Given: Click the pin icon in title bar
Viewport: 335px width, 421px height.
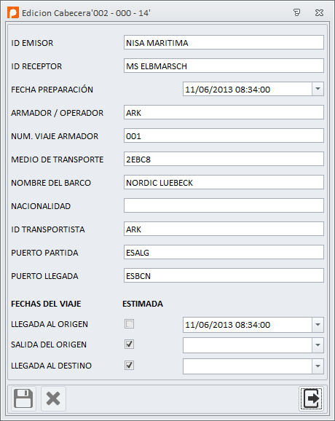Looking at the screenshot, I should [296, 12].
